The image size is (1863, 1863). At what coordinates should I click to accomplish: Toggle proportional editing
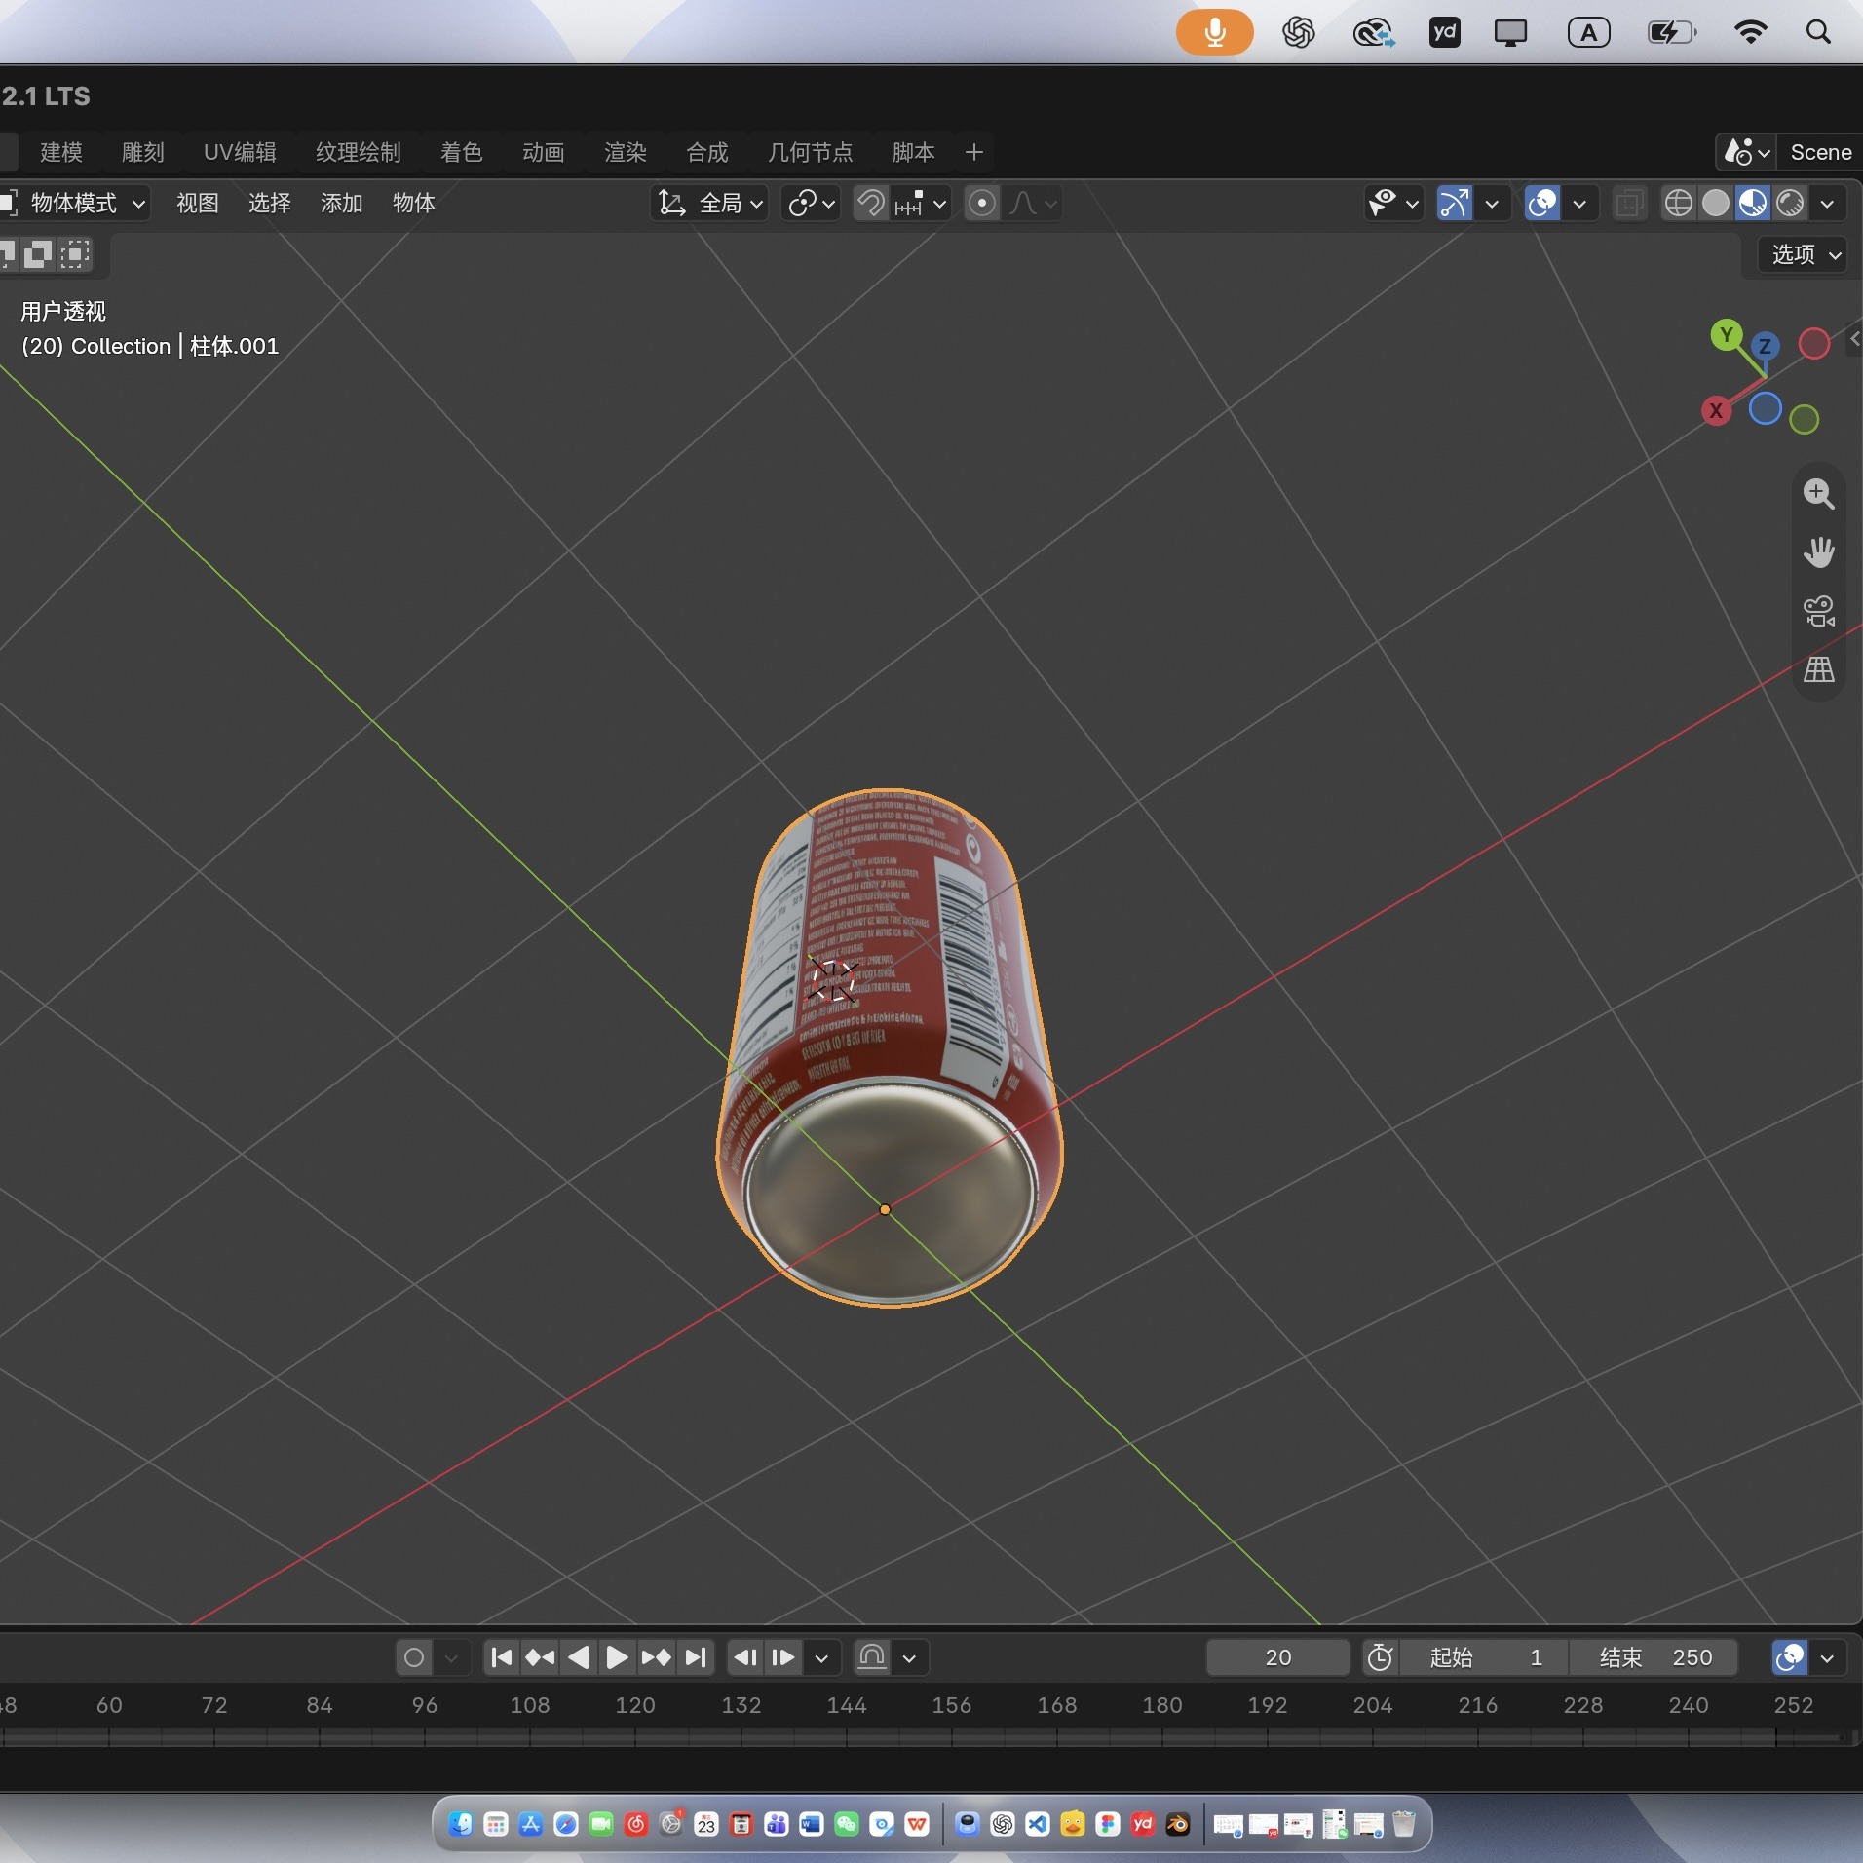[x=982, y=203]
